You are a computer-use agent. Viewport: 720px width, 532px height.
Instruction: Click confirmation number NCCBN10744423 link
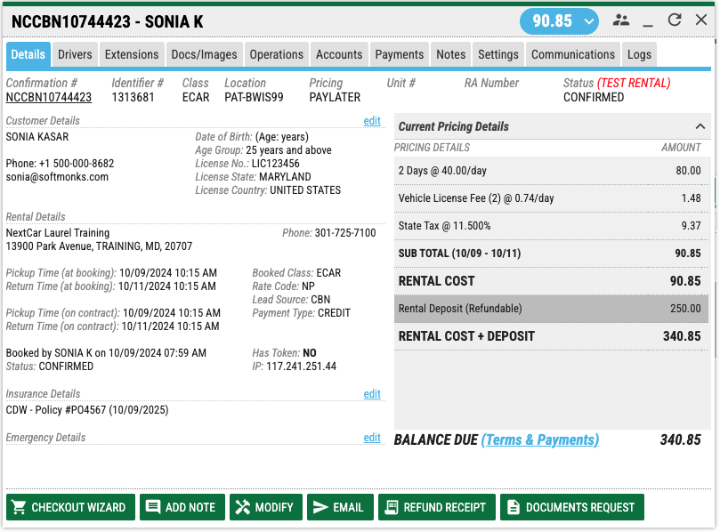tap(48, 98)
